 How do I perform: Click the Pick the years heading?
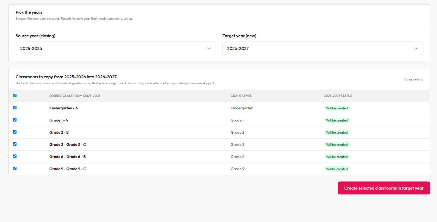tap(29, 12)
